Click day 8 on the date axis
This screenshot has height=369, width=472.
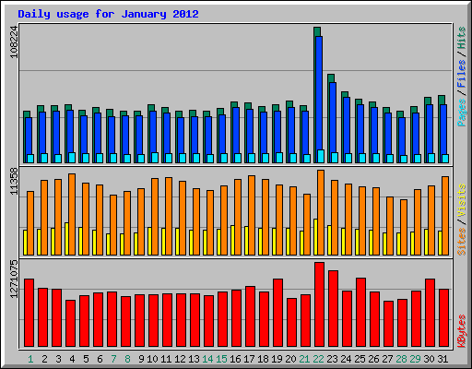click(127, 359)
